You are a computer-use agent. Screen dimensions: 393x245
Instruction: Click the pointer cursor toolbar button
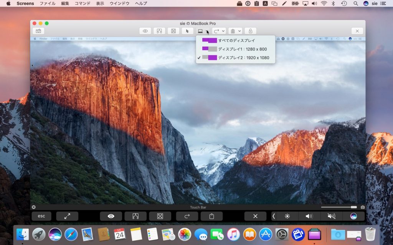187,31
